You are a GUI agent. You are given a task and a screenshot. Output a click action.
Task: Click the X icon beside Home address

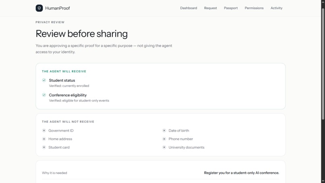coord(44,139)
